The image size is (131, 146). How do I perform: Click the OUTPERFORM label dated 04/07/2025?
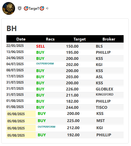pos(45,64)
